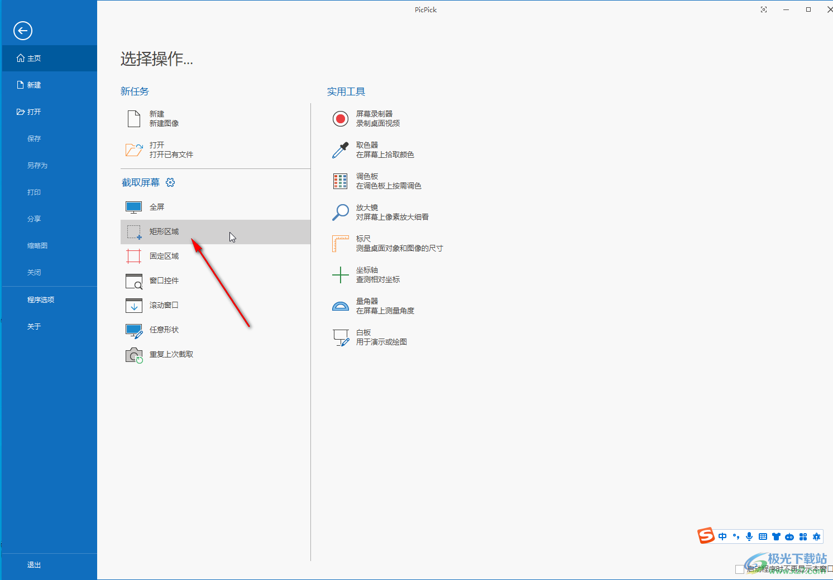
Task: Choose 固定区域 capture option
Action: (216, 256)
